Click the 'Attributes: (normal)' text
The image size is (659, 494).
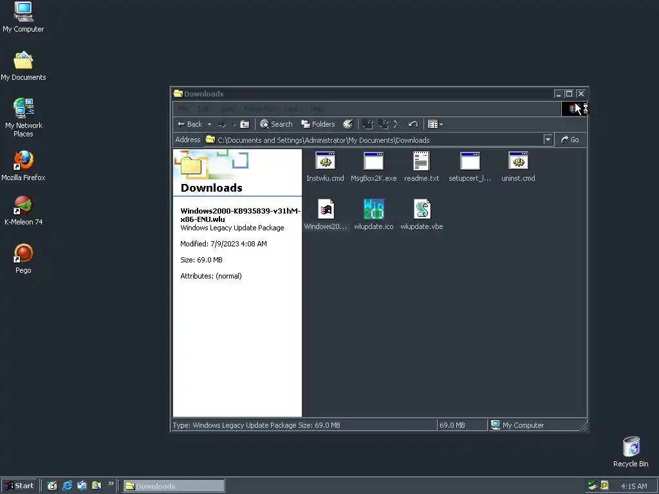click(x=211, y=276)
